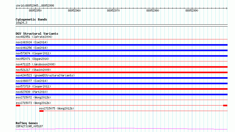The height and width of the screenshot is (132, 235).
Task: Click the blue bar for nsv1061256
Action: point(121,50)
